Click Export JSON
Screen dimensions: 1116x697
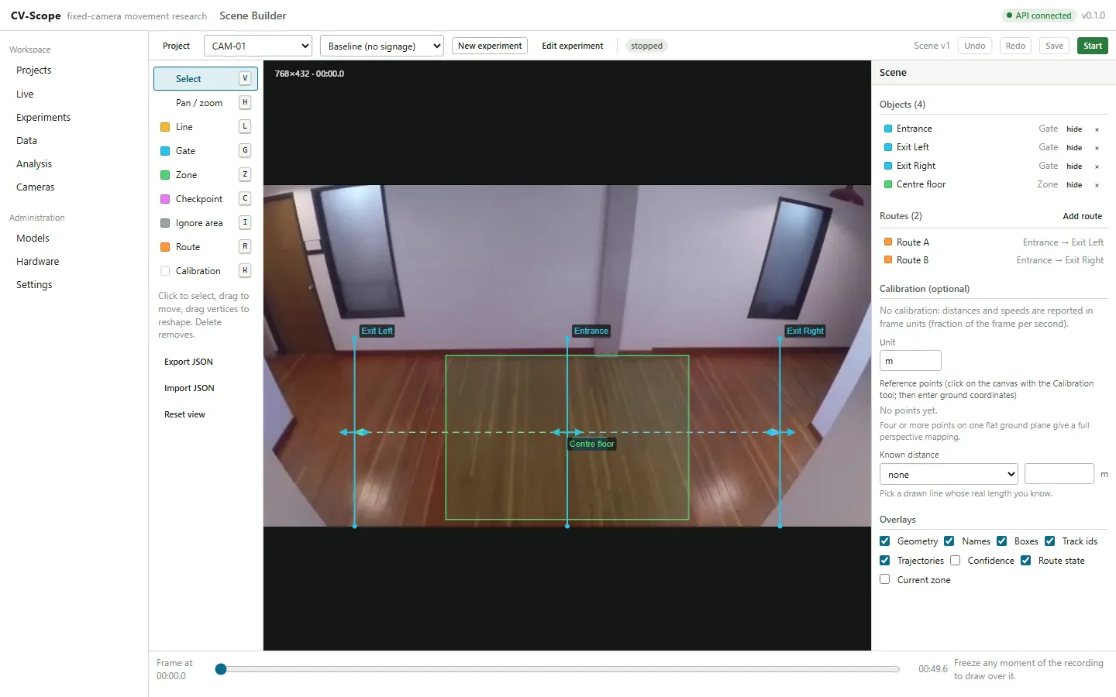click(x=188, y=362)
